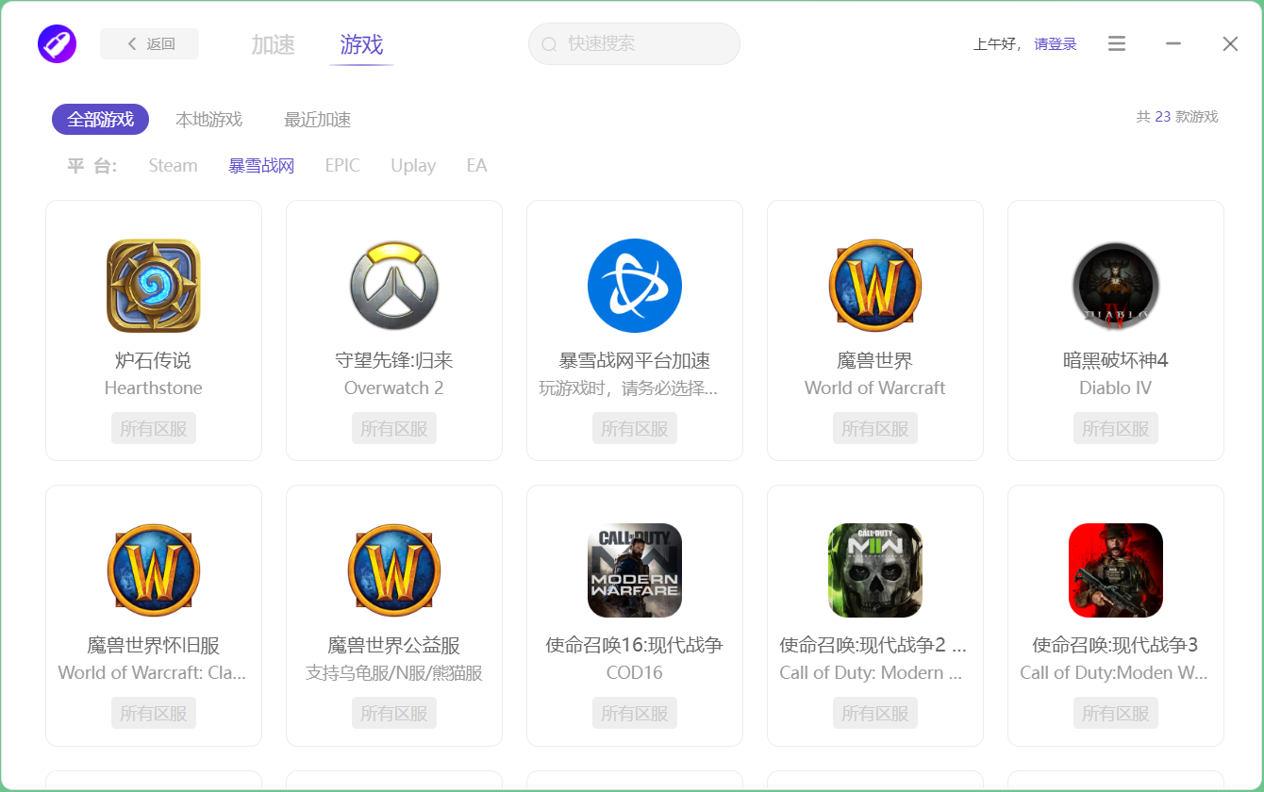The image size is (1264, 792).
Task: Select the 魔兽世界公益服 game icon
Action: tap(394, 570)
